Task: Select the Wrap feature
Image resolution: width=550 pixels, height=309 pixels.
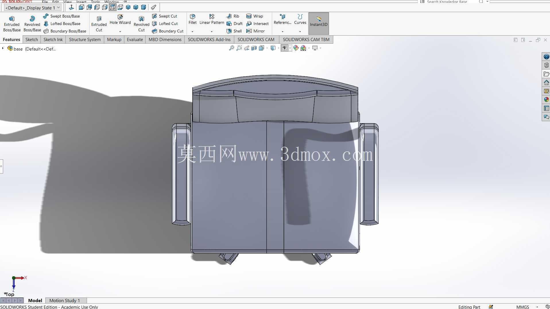Action: [255, 16]
